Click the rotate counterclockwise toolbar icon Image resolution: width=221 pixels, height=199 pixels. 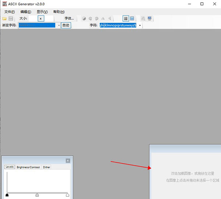pos(90,18)
